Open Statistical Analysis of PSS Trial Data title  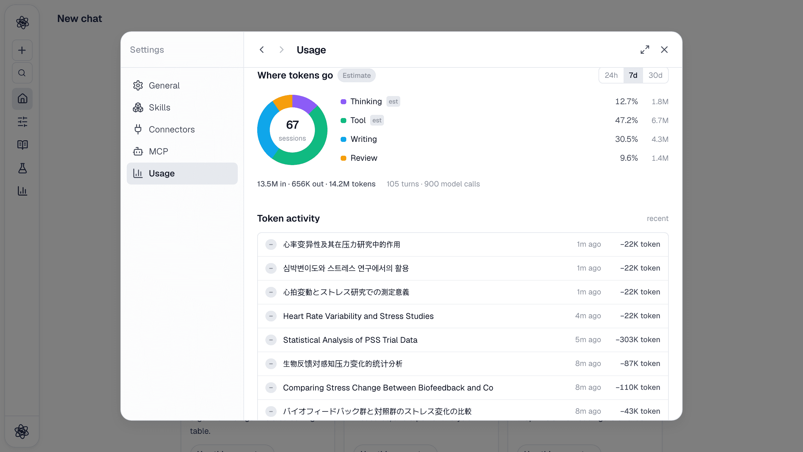[350, 340]
